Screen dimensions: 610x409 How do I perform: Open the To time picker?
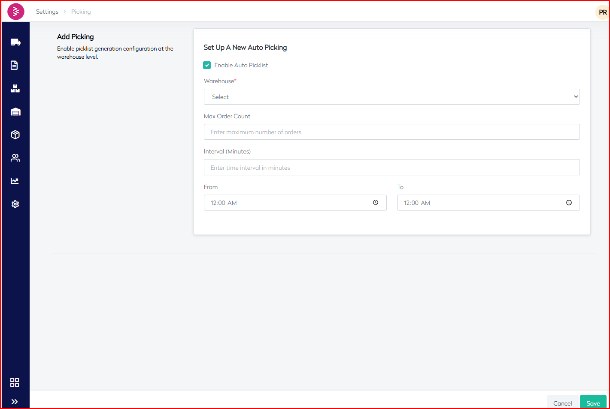[569, 202]
